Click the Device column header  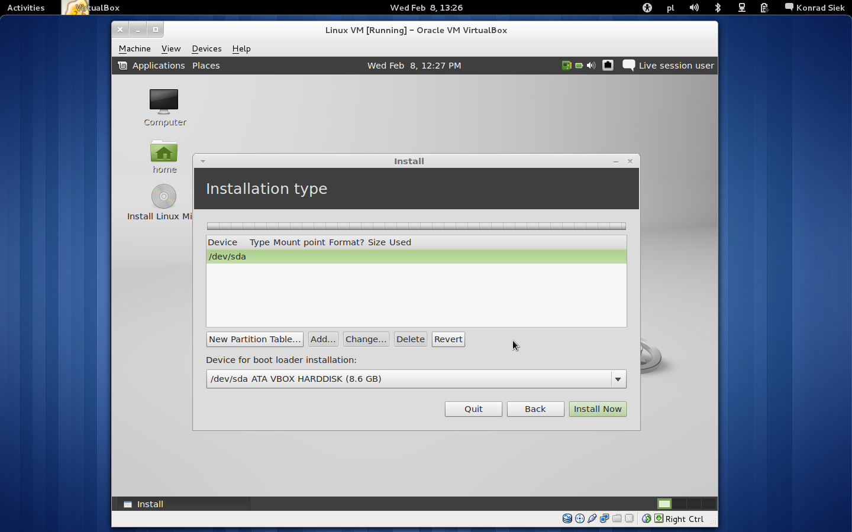point(222,242)
